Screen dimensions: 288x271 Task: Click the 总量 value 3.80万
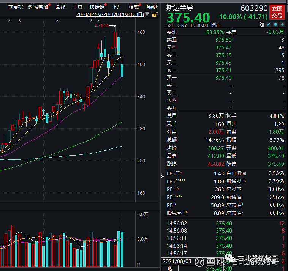pyautogui.click(x=216, y=116)
